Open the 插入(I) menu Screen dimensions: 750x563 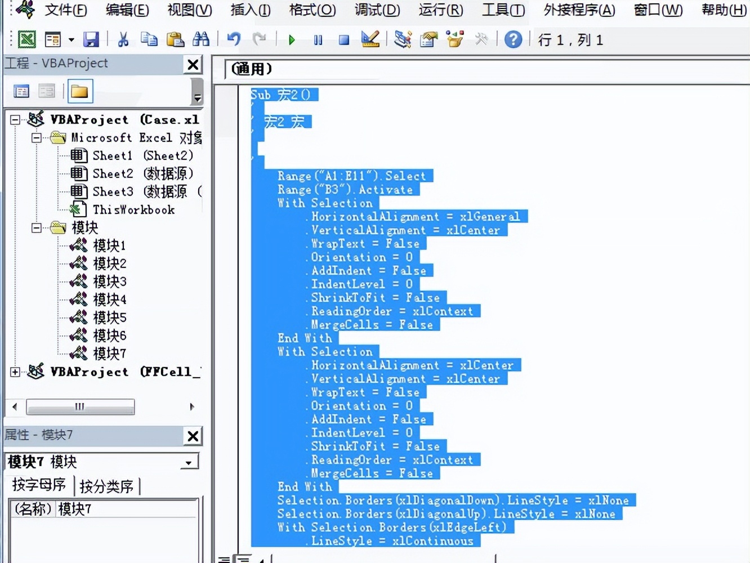(250, 10)
